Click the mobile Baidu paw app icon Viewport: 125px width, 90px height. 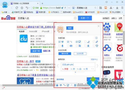click(107, 27)
